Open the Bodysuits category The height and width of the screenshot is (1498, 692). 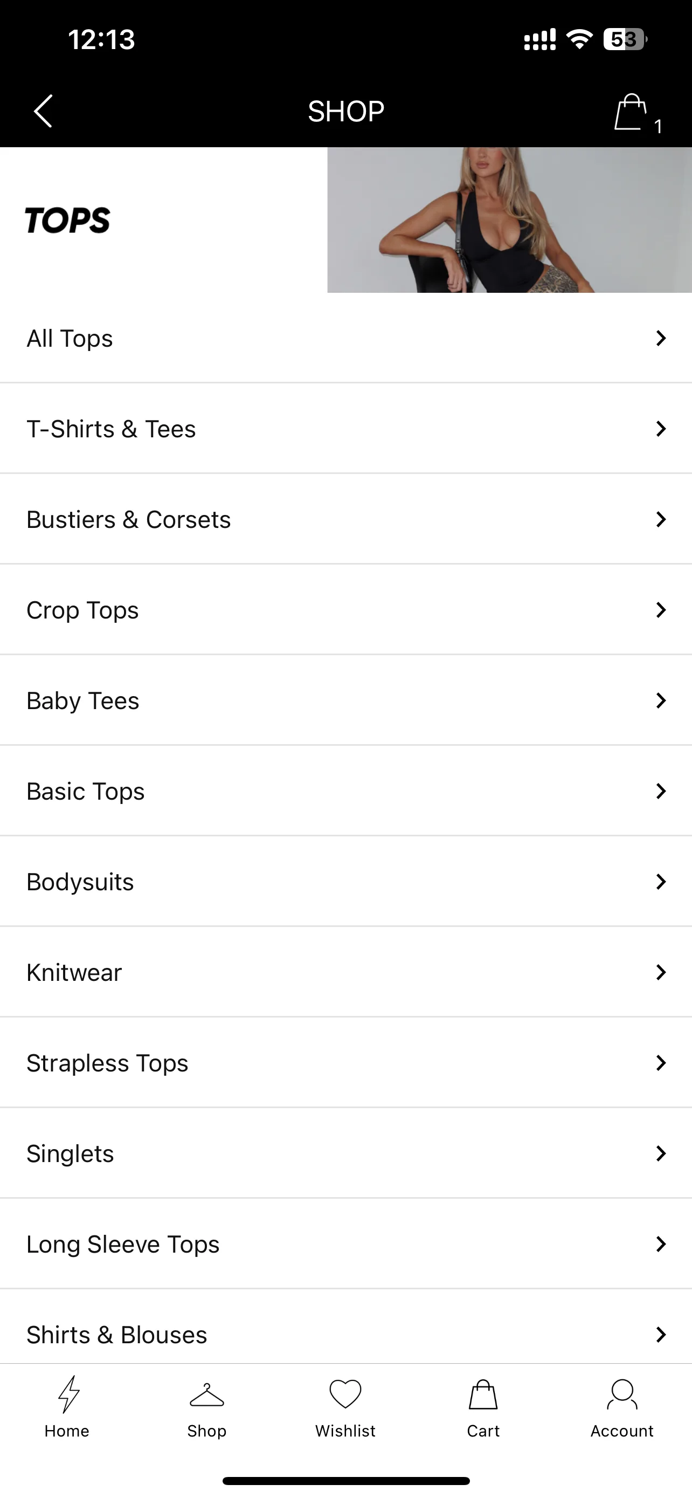tap(345, 882)
